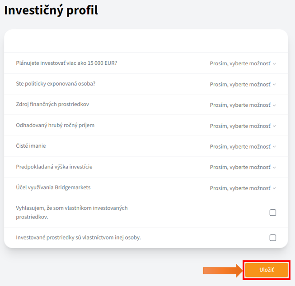Click the 'Predpokladaná výška investície' label
This screenshot has width=295, height=286.
(x=54, y=167)
